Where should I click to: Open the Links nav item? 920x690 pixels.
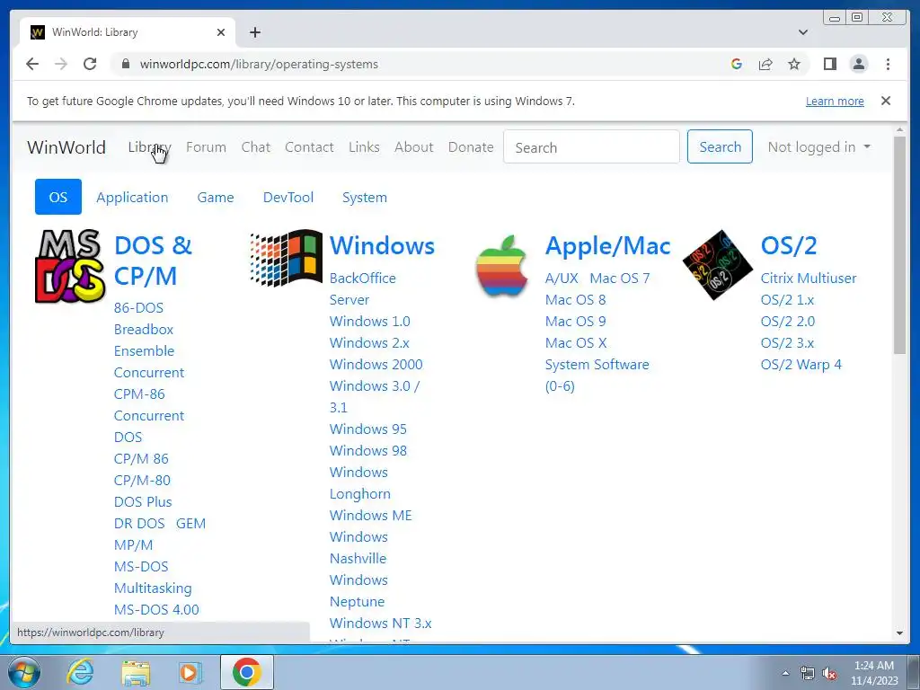pos(364,147)
